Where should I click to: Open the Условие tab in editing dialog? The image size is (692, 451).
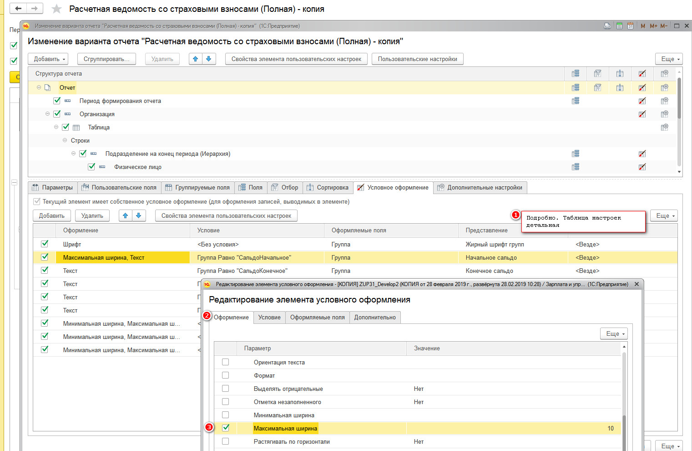click(269, 318)
